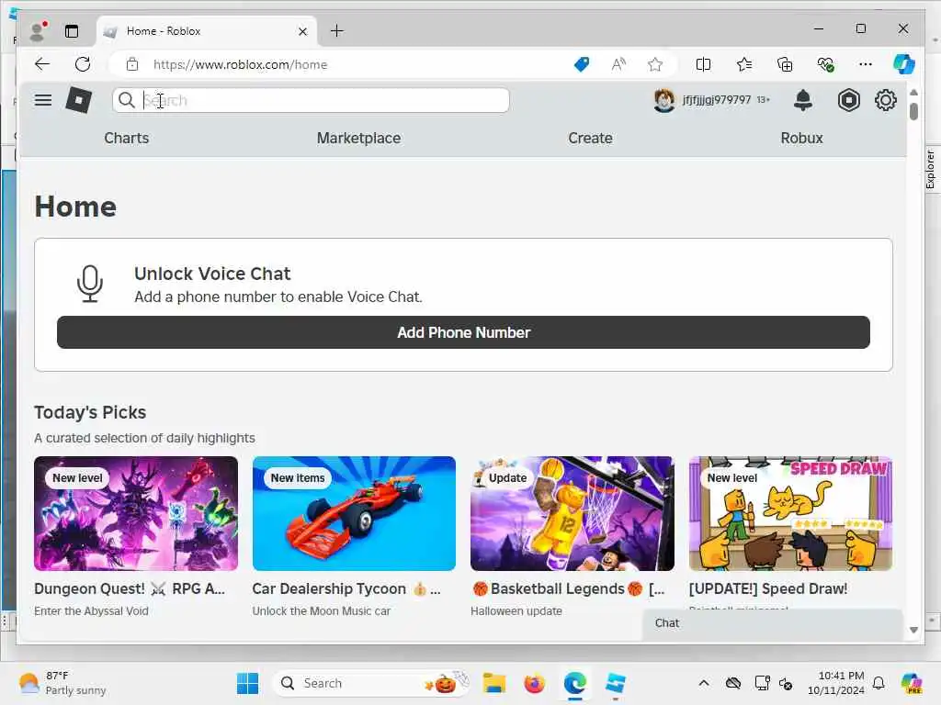Open the Robux tab

coord(801,138)
